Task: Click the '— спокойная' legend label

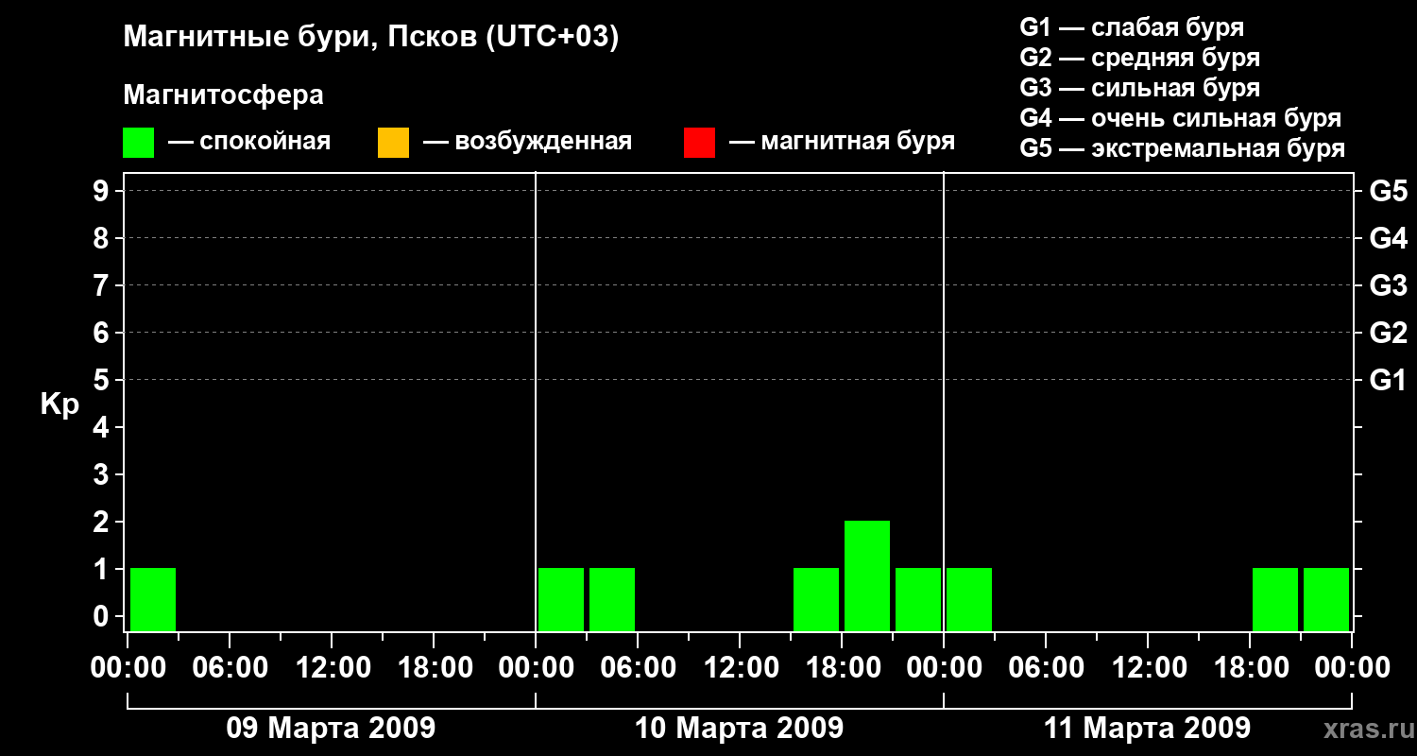Action: 249,142
